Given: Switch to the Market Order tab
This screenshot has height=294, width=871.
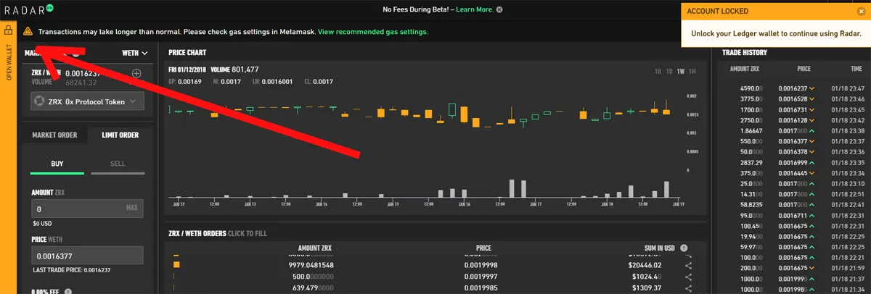Looking at the screenshot, I should [x=54, y=135].
